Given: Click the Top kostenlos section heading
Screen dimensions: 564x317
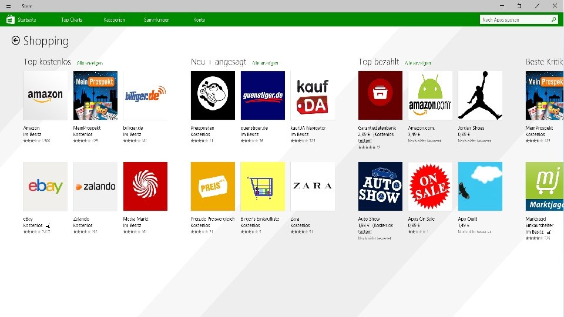Looking at the screenshot, I should tap(47, 62).
